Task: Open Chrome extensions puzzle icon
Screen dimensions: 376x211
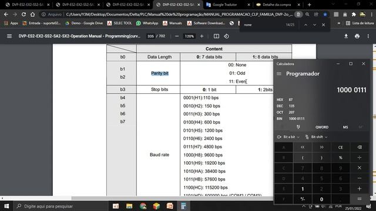Action: (354, 14)
